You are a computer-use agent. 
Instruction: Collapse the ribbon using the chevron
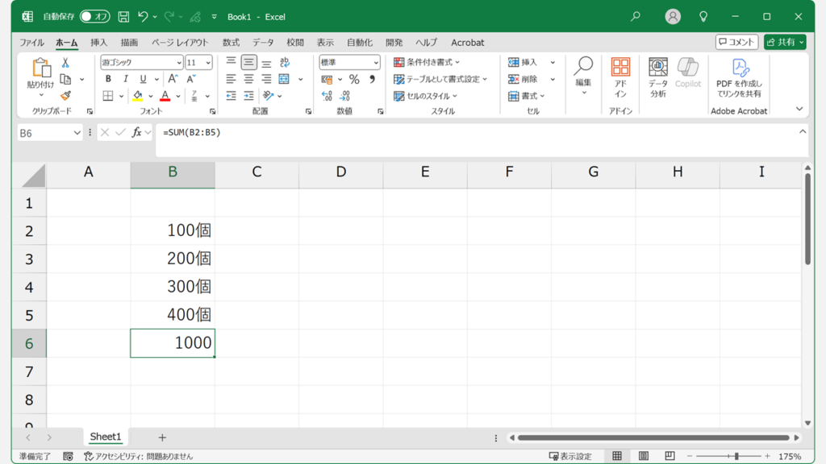799,109
